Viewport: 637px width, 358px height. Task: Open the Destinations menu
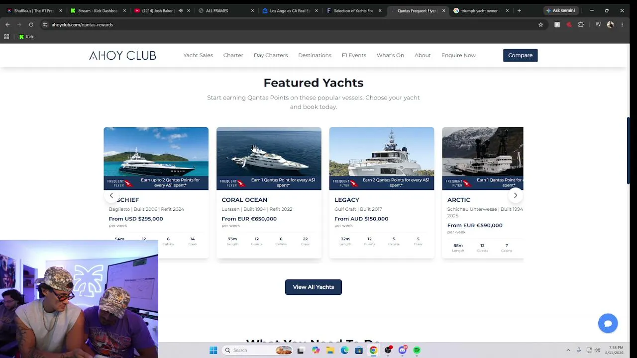[x=315, y=55]
